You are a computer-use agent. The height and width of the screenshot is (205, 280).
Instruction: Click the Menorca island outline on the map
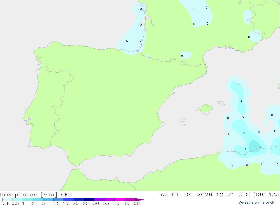[x=221, y=103]
